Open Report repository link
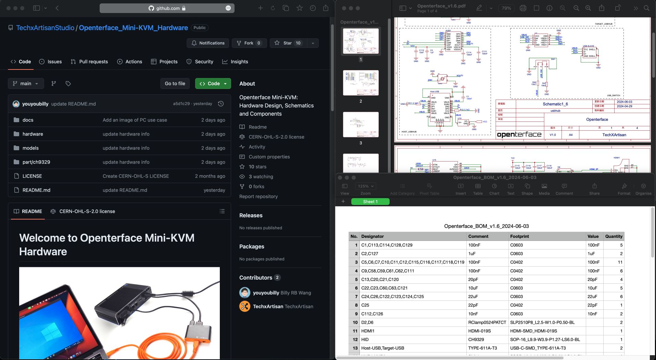 point(258,196)
